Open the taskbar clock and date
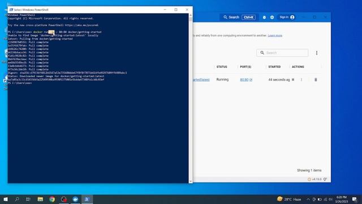This screenshot has height=204, width=362. click(342, 199)
